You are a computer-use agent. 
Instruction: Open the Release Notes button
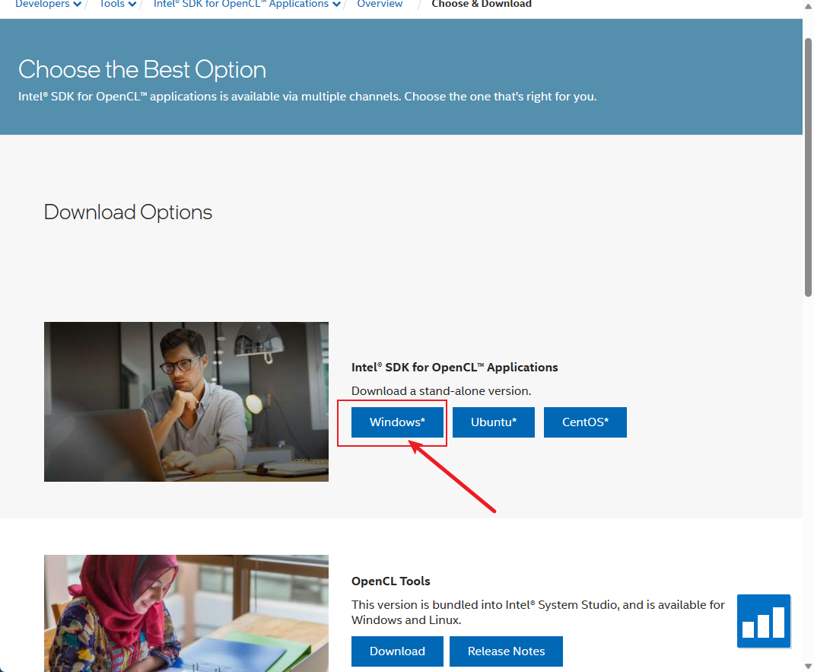coord(506,651)
